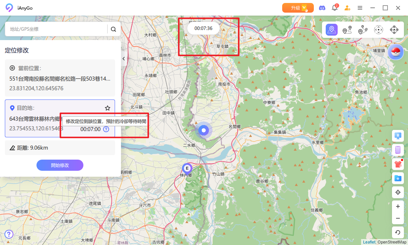Select the two-spot route mode icon
Screen dimensions: 408x245
347,30
